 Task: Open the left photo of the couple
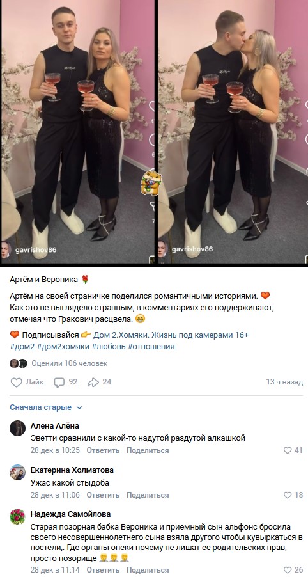tap(78, 132)
